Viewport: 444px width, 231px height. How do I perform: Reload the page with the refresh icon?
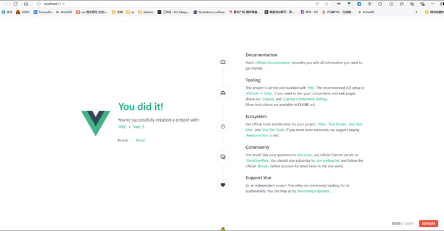[15, 4]
